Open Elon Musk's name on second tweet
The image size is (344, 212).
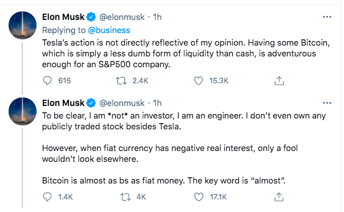coord(63,103)
